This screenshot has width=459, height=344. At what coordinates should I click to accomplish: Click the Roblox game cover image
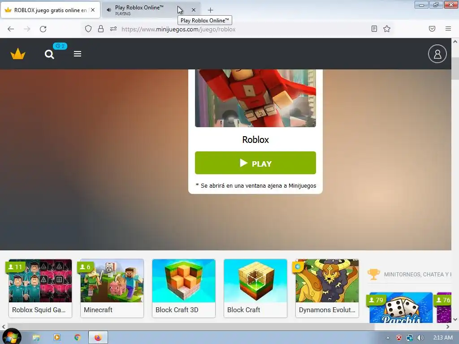coord(255,98)
